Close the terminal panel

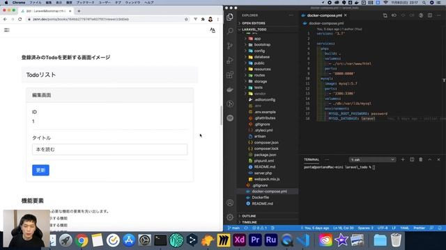438,160
